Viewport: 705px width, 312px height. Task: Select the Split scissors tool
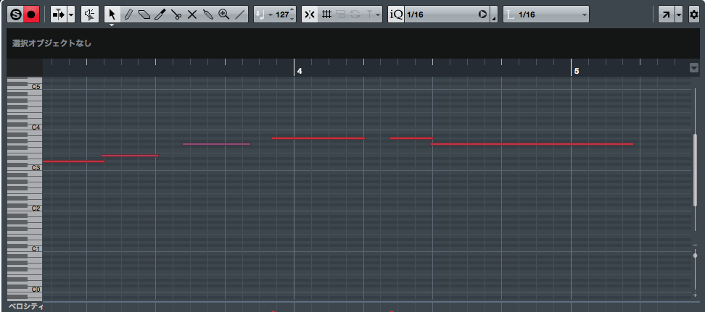coord(176,14)
